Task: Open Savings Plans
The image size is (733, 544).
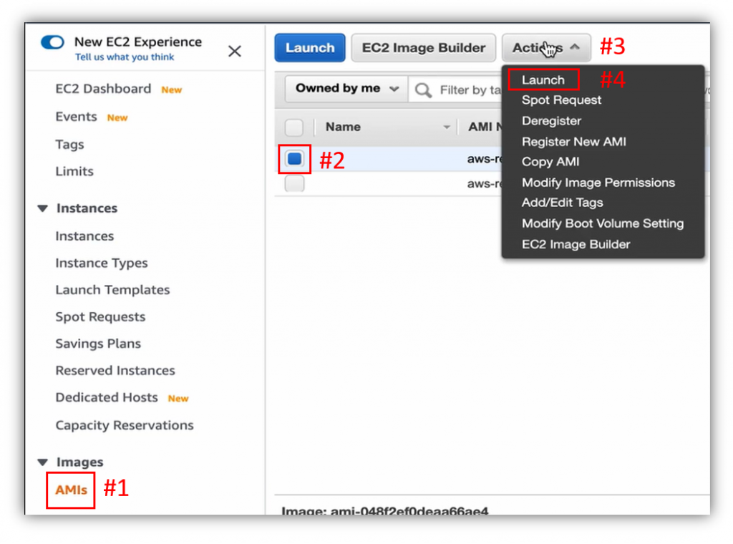Action: 98,344
